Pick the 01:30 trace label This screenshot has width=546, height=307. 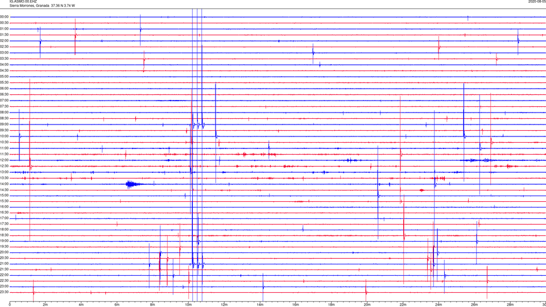[5, 35]
